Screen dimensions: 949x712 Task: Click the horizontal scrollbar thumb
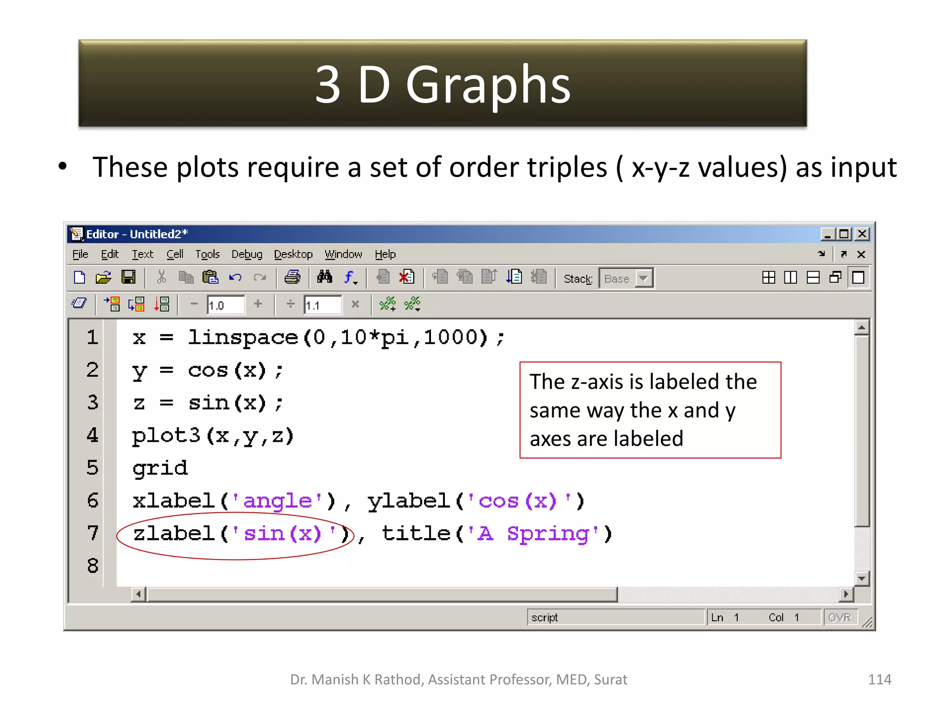[382, 594]
